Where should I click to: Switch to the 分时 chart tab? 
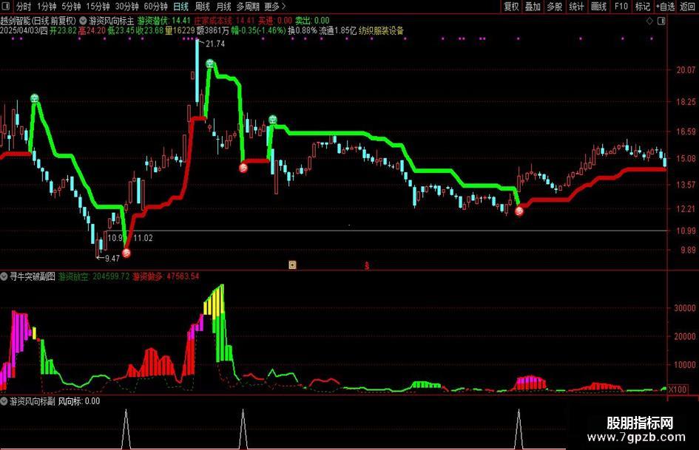23,6
